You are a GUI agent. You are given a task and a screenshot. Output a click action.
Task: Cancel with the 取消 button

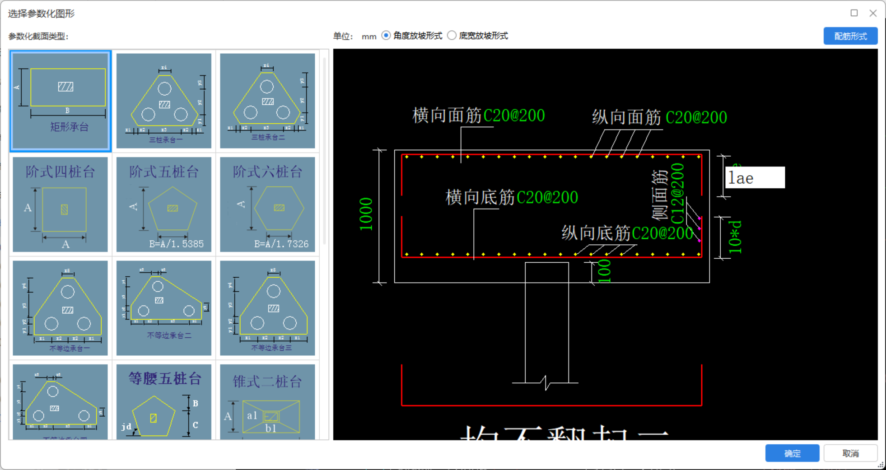pyautogui.click(x=850, y=453)
